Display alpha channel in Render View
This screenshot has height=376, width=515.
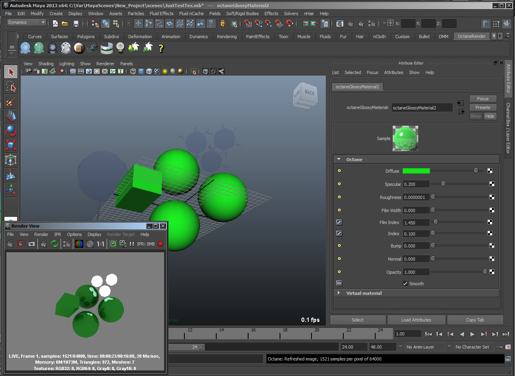pos(90,244)
